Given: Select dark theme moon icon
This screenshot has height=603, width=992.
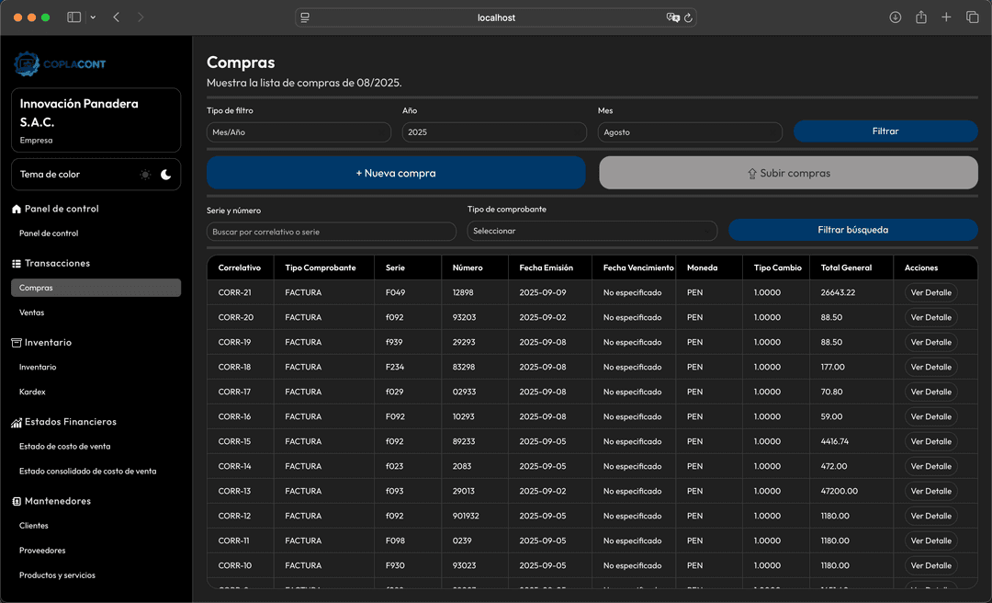Looking at the screenshot, I should tap(166, 175).
